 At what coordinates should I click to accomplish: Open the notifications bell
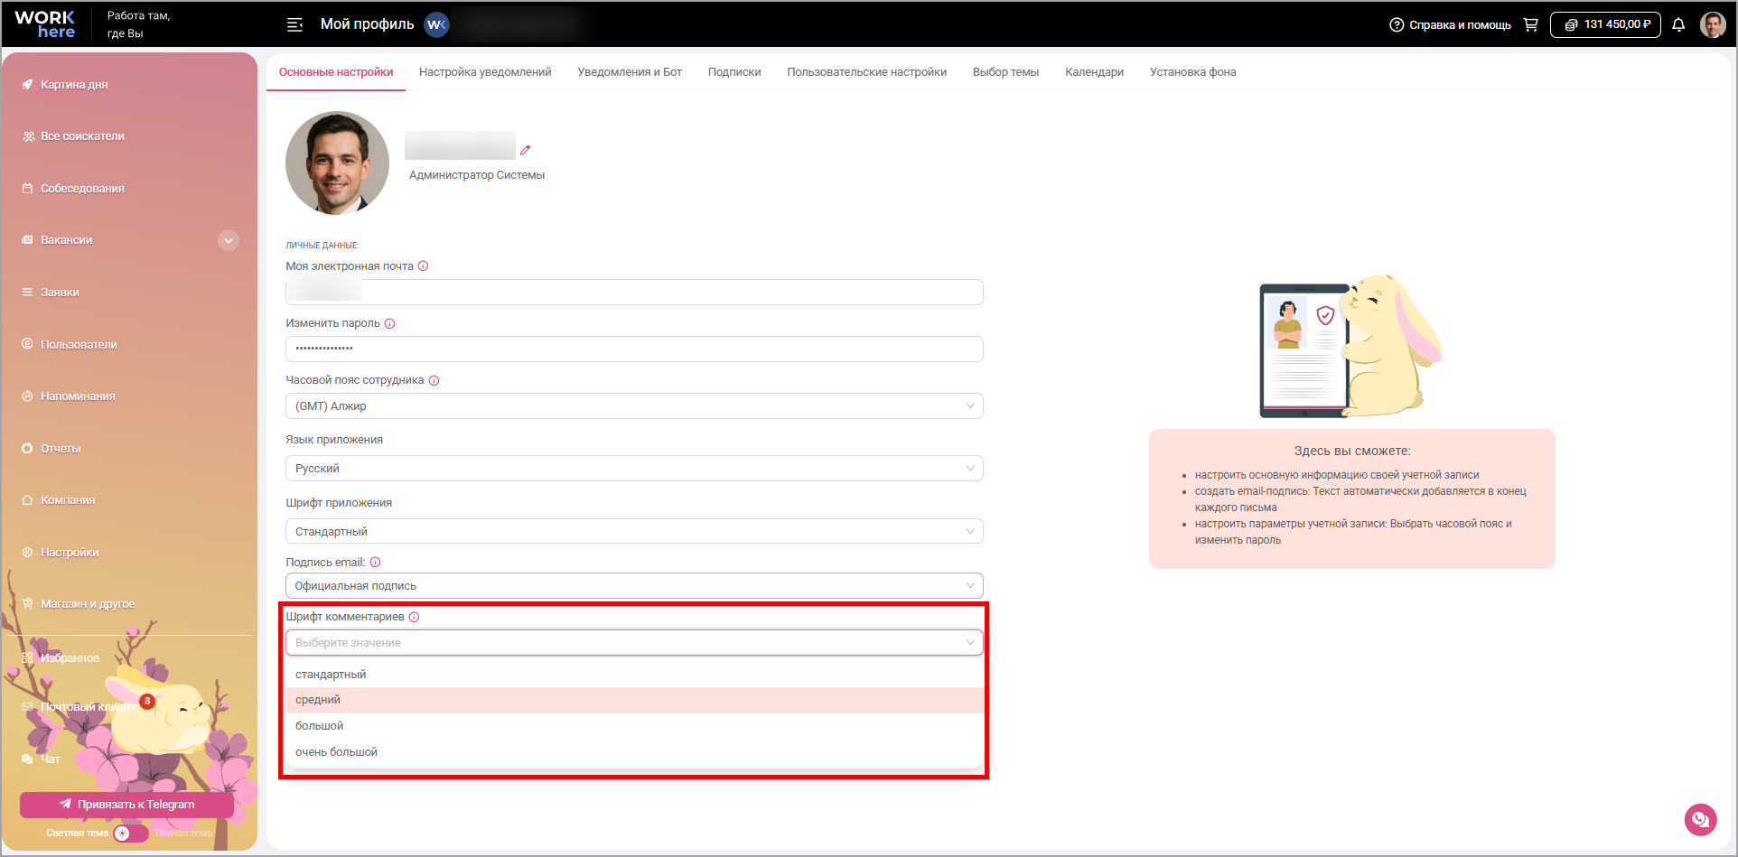click(x=1678, y=24)
